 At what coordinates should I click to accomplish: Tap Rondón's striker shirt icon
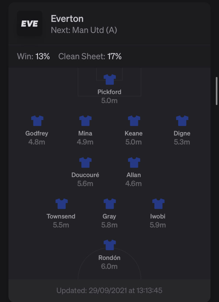point(110,245)
